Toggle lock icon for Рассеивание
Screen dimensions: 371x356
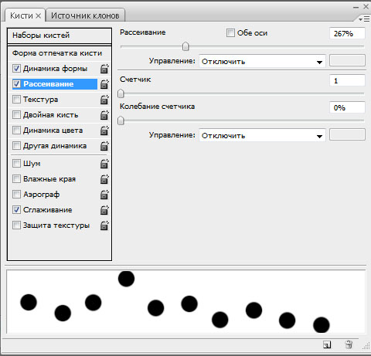(x=104, y=84)
